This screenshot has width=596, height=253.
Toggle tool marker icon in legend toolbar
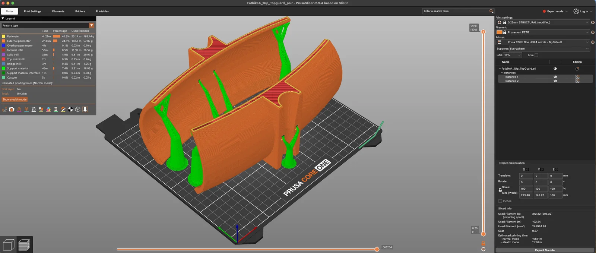click(x=85, y=110)
